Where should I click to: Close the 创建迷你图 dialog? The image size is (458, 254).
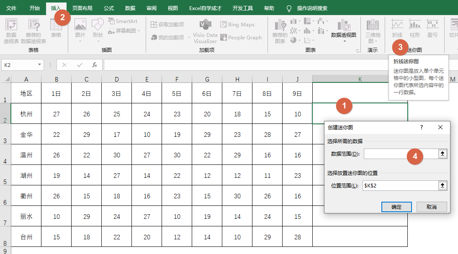440,127
